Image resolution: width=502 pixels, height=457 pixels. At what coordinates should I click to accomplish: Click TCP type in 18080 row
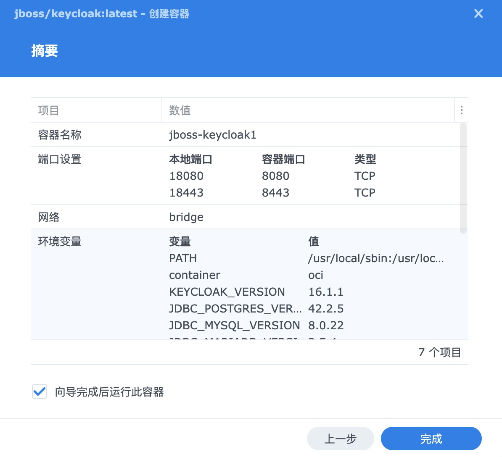365,176
